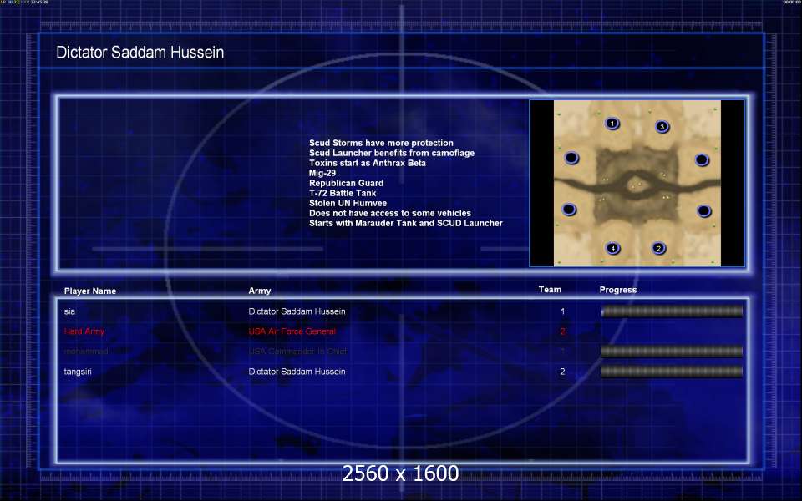Click tangsiri's army Dictator Saddam Hussein
Image resolution: width=802 pixels, height=501 pixels.
(297, 372)
